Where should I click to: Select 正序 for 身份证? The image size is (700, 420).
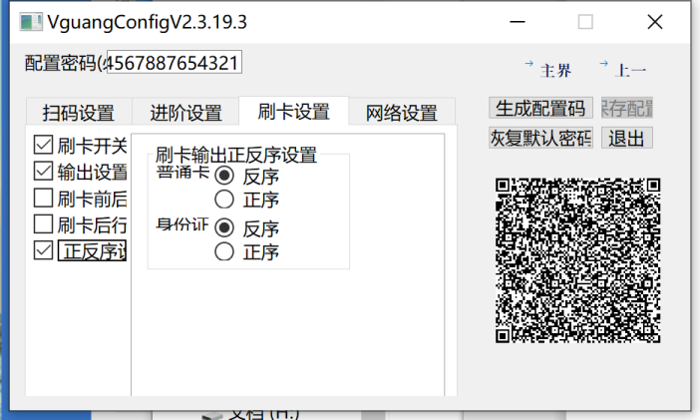[x=224, y=251]
